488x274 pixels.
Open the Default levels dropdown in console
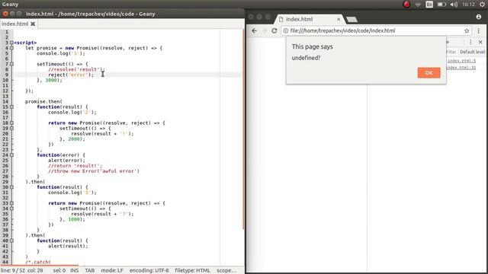point(472,52)
